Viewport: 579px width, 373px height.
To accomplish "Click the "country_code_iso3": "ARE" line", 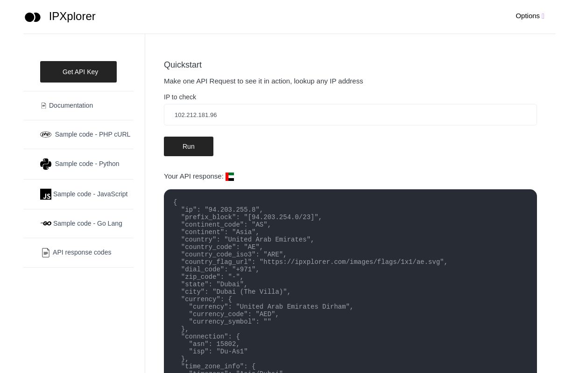I will point(234,255).
